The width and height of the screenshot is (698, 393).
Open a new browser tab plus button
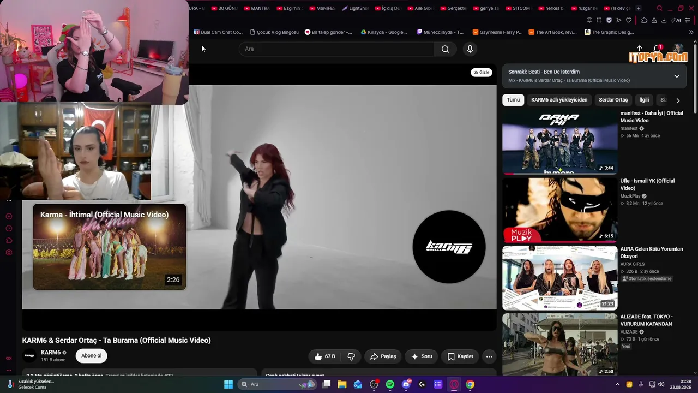(639, 8)
